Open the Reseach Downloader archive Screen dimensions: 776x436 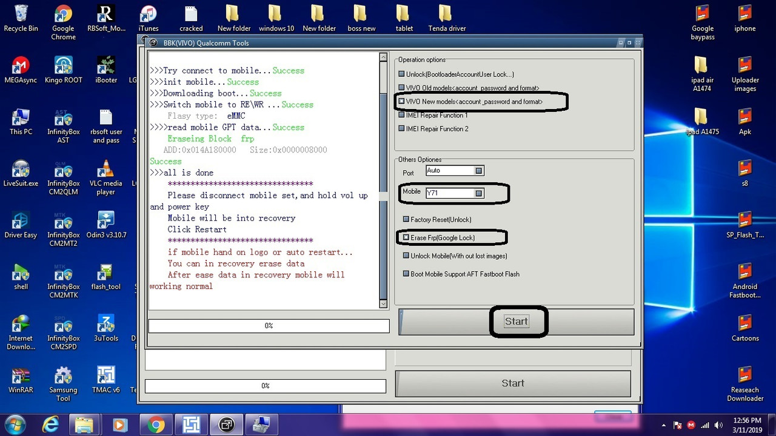pyautogui.click(x=745, y=385)
